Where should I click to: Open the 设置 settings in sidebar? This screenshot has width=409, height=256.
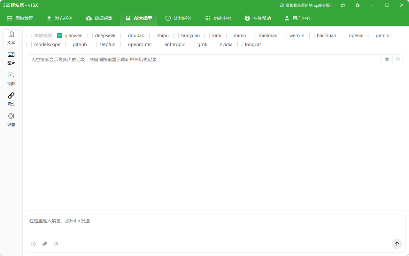tap(11, 120)
